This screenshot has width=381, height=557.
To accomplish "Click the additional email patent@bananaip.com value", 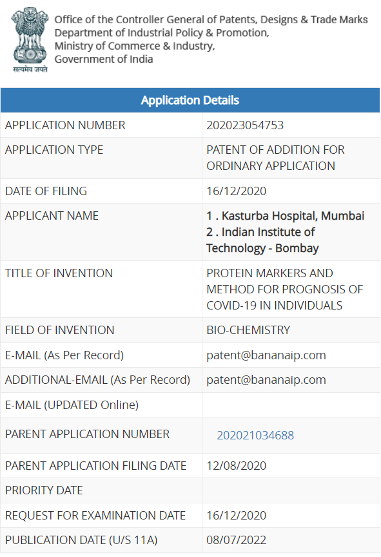I will 266,380.
